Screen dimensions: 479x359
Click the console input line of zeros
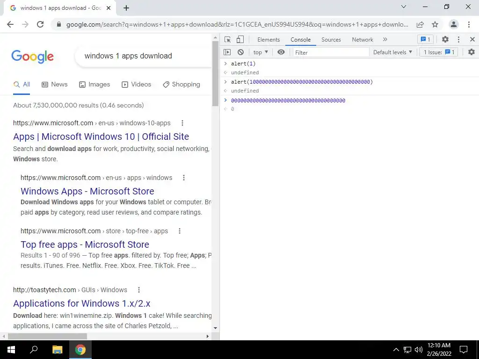click(x=288, y=101)
